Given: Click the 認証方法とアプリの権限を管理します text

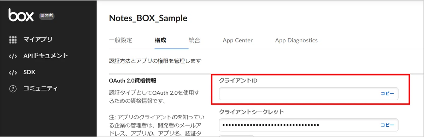Looking at the screenshot, I should [x=155, y=61].
